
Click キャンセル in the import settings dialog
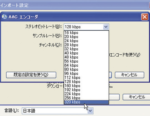point(137,97)
